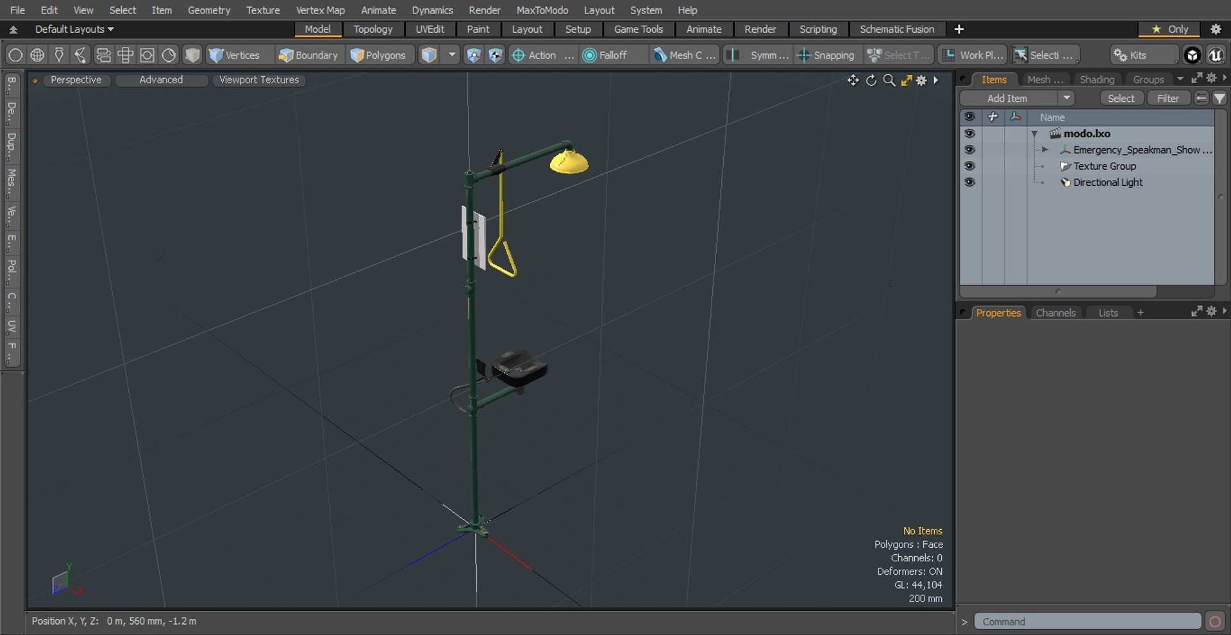Open the Perspective view type button
Image resolution: width=1231 pixels, height=635 pixels.
coord(76,79)
